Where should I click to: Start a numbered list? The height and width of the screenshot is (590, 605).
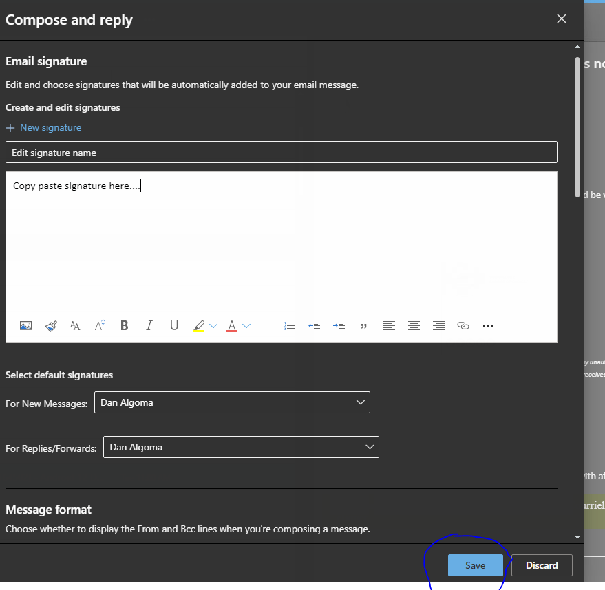coord(290,326)
